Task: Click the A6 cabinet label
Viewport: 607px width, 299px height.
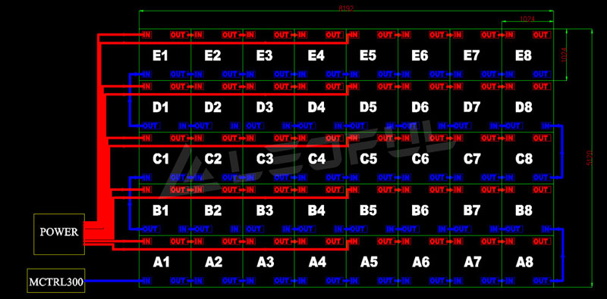Action: tap(421, 263)
